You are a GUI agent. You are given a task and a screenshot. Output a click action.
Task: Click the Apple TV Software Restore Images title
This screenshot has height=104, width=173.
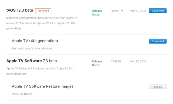point(43,86)
